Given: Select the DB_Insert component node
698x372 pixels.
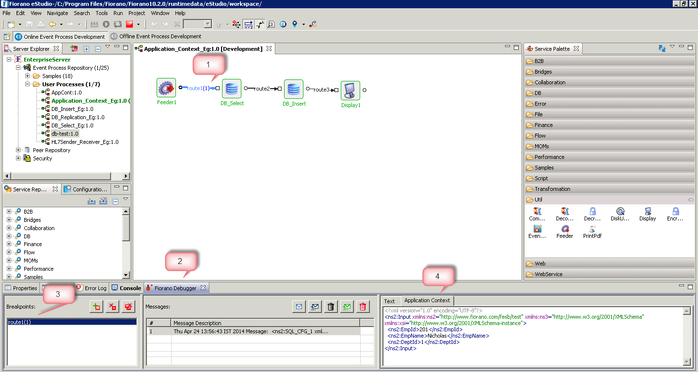Looking at the screenshot, I should click(294, 89).
